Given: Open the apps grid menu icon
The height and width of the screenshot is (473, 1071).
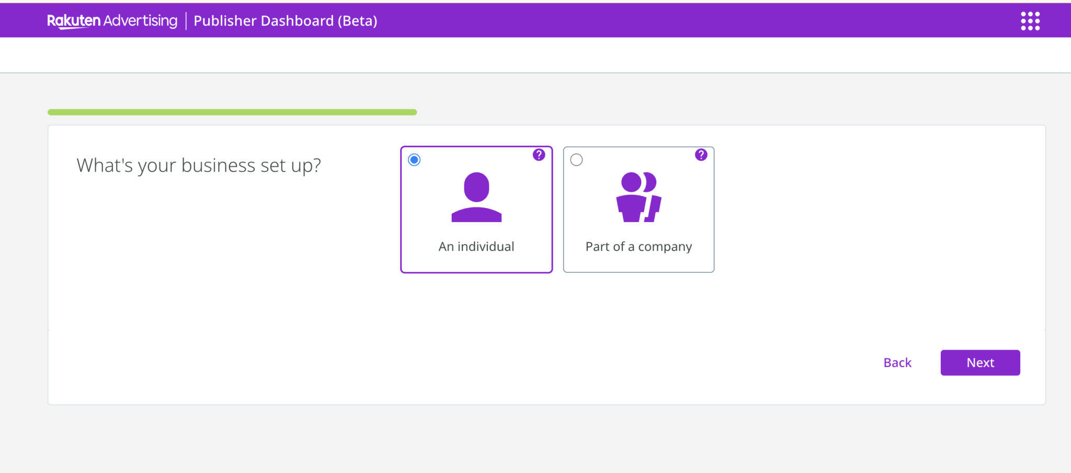Looking at the screenshot, I should pos(1030,21).
